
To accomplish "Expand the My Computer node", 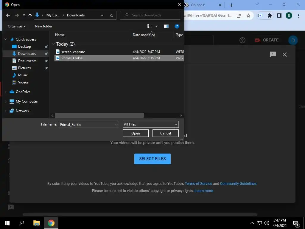I will tap(5, 101).
